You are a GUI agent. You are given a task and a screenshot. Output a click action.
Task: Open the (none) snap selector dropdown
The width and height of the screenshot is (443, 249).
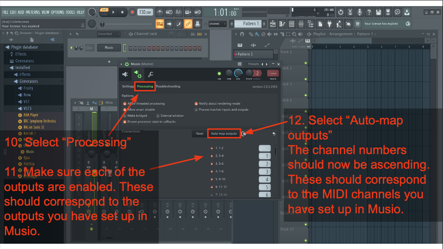217,24
